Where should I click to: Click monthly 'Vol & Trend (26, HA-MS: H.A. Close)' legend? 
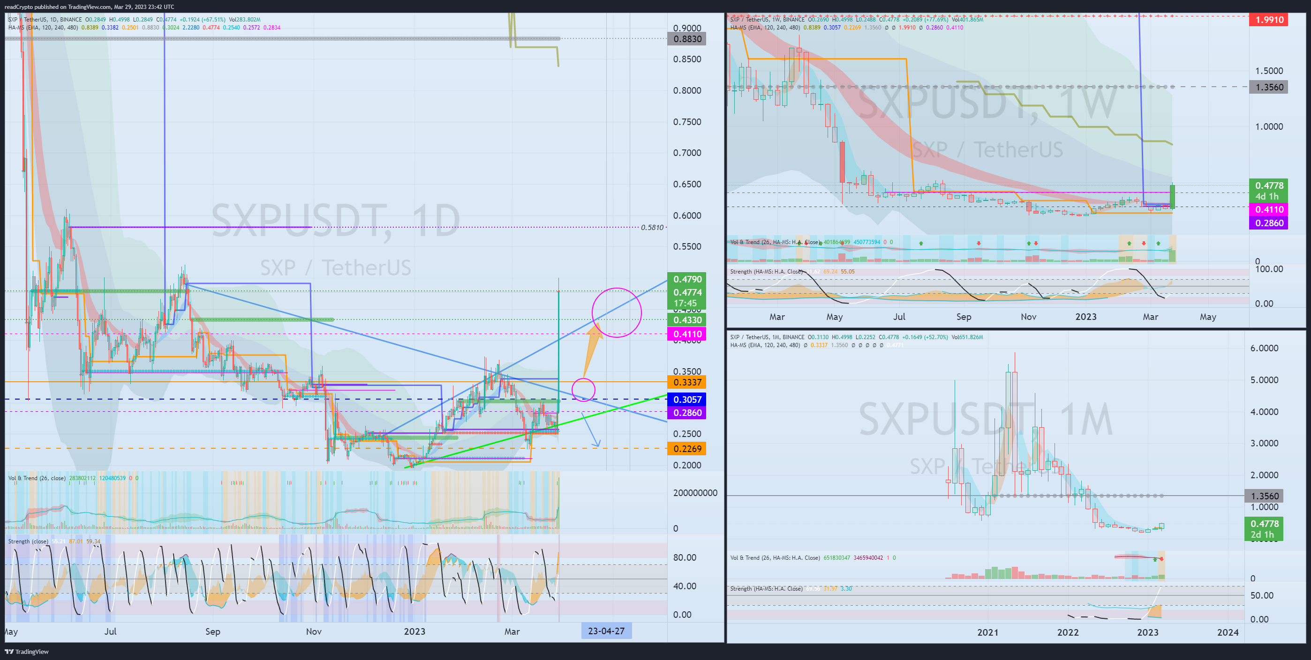click(x=775, y=558)
